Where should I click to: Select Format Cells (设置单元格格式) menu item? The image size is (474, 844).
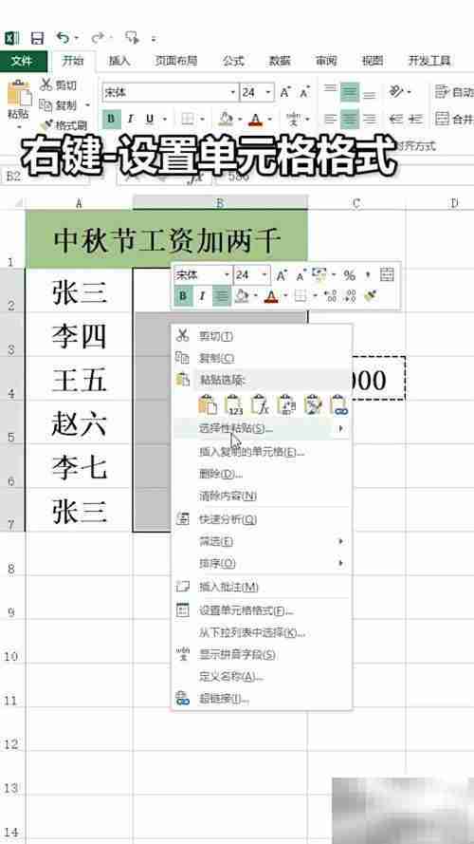point(262,611)
